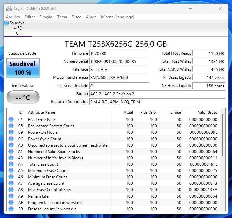Viewport: 232px width, 218px height.
Task: Click the Modo Transferência field SATA/600
Action: 119,77
